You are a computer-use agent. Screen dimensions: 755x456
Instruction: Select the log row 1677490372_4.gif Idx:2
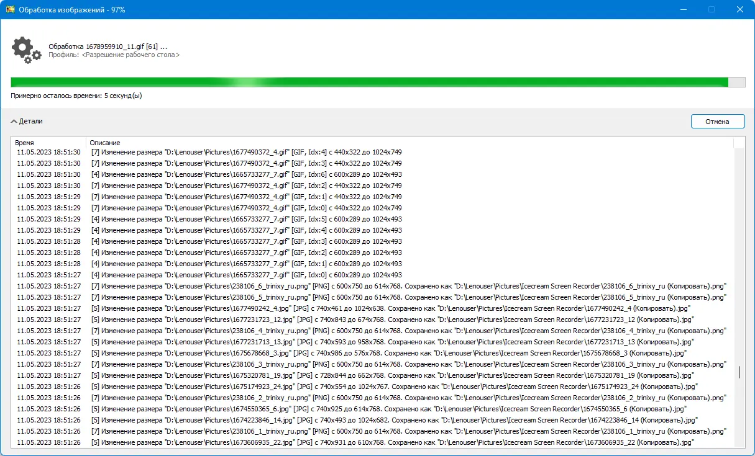pos(373,186)
